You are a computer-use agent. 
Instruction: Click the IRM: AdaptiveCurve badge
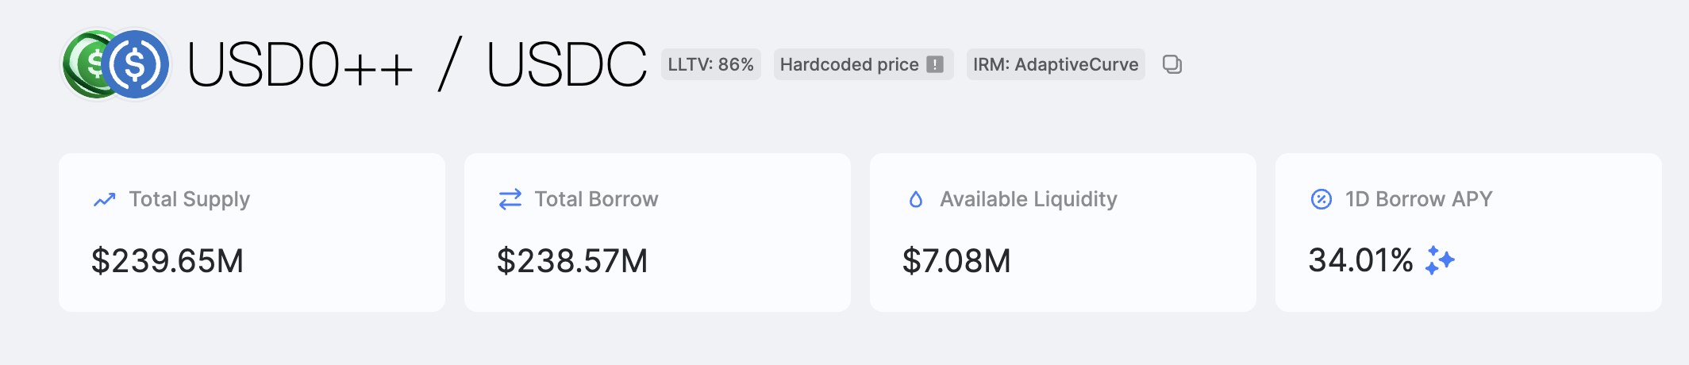click(x=1056, y=64)
